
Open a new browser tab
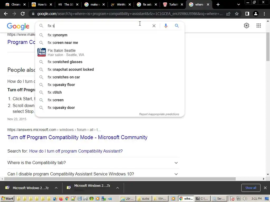point(218,5)
